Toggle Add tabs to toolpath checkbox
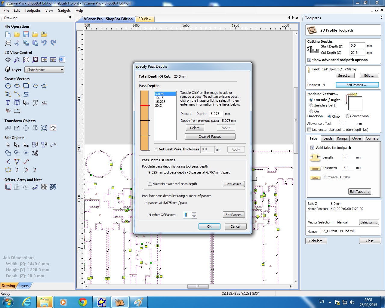The width and height of the screenshot is (385, 308). pos(312,148)
